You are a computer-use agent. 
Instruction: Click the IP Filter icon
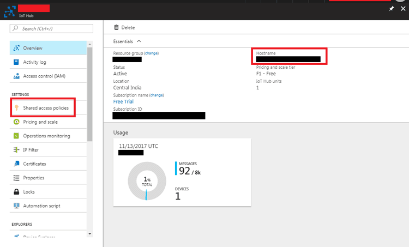[x=16, y=150]
